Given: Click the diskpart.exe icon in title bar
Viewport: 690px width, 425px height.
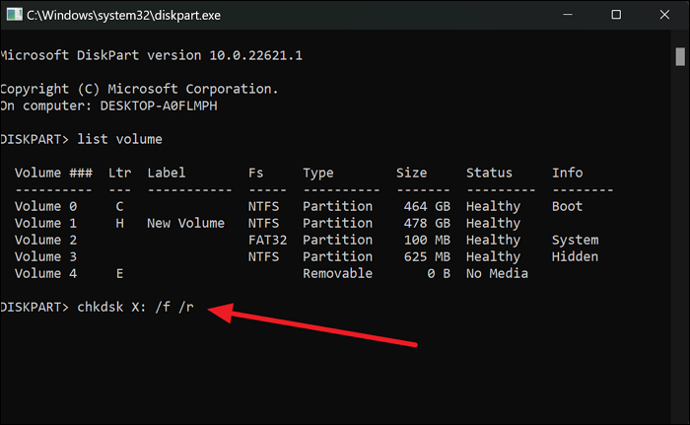Looking at the screenshot, I should pyautogui.click(x=12, y=17).
